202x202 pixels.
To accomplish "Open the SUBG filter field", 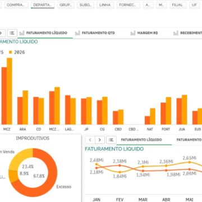I will (86, 5).
